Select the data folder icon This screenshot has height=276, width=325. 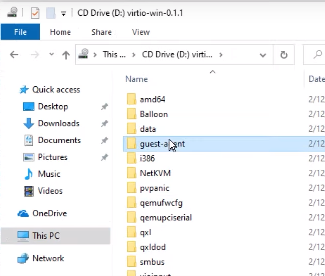click(x=132, y=129)
